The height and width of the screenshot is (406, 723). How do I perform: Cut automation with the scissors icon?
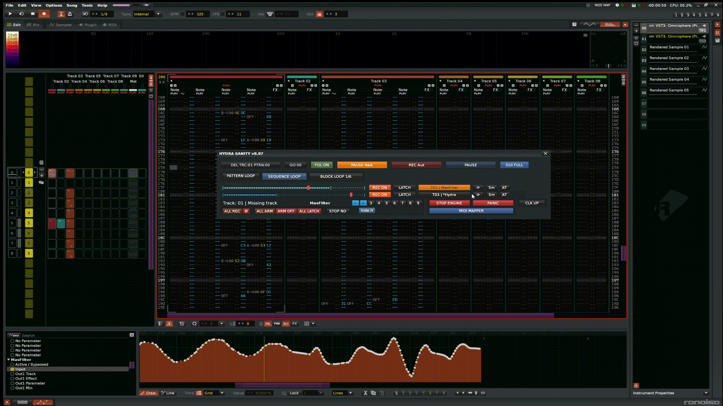point(365,393)
